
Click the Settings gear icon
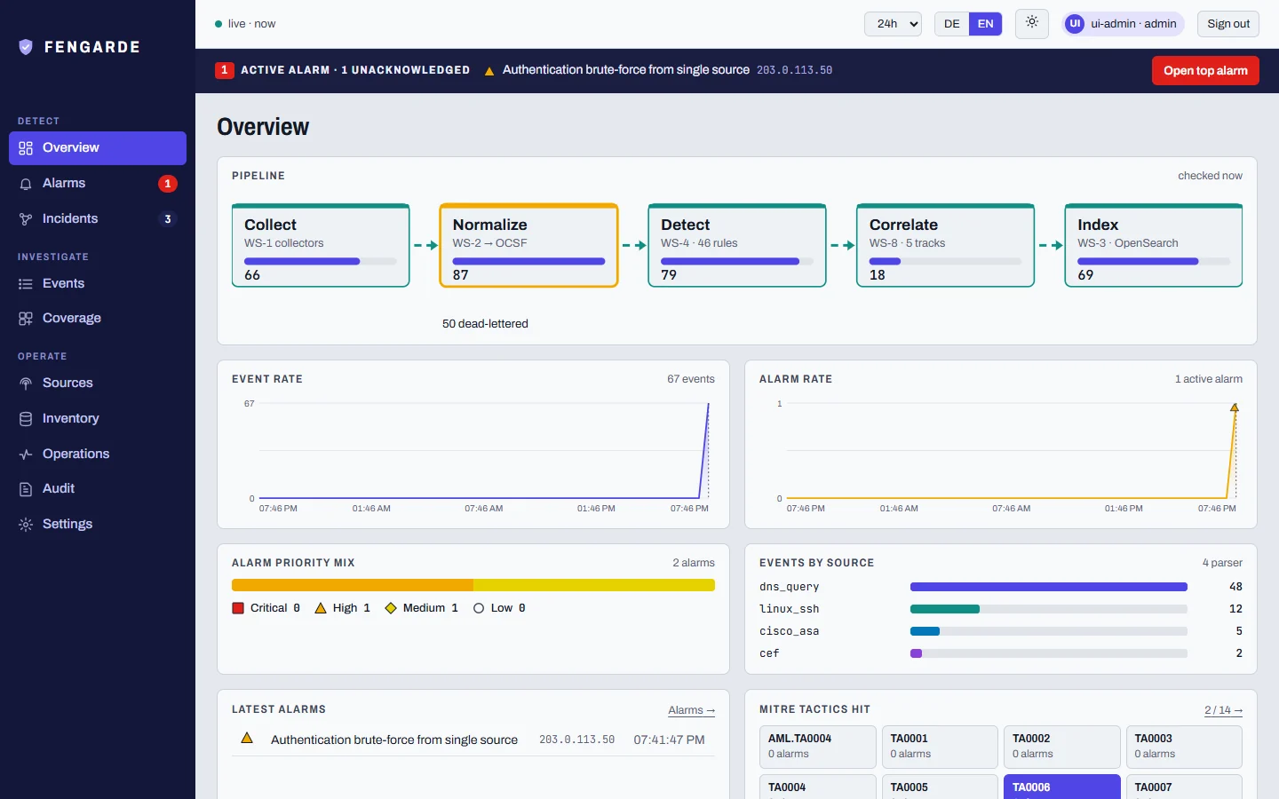[x=26, y=525]
